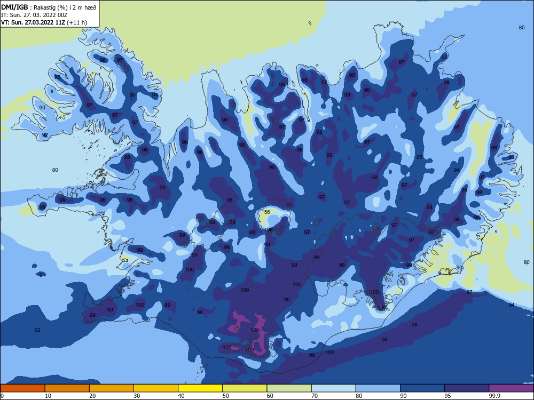The image size is (534, 400).
Task: Click the 94 value in the southeast sea
Action: pos(512,305)
